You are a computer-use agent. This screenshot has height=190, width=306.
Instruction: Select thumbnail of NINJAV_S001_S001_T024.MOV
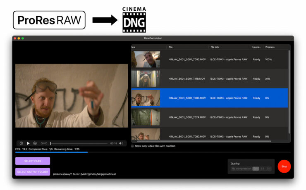coord(146,117)
